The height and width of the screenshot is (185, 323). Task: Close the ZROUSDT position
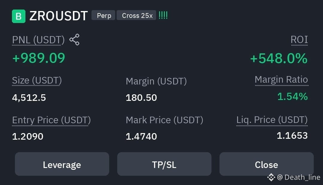point(266,164)
